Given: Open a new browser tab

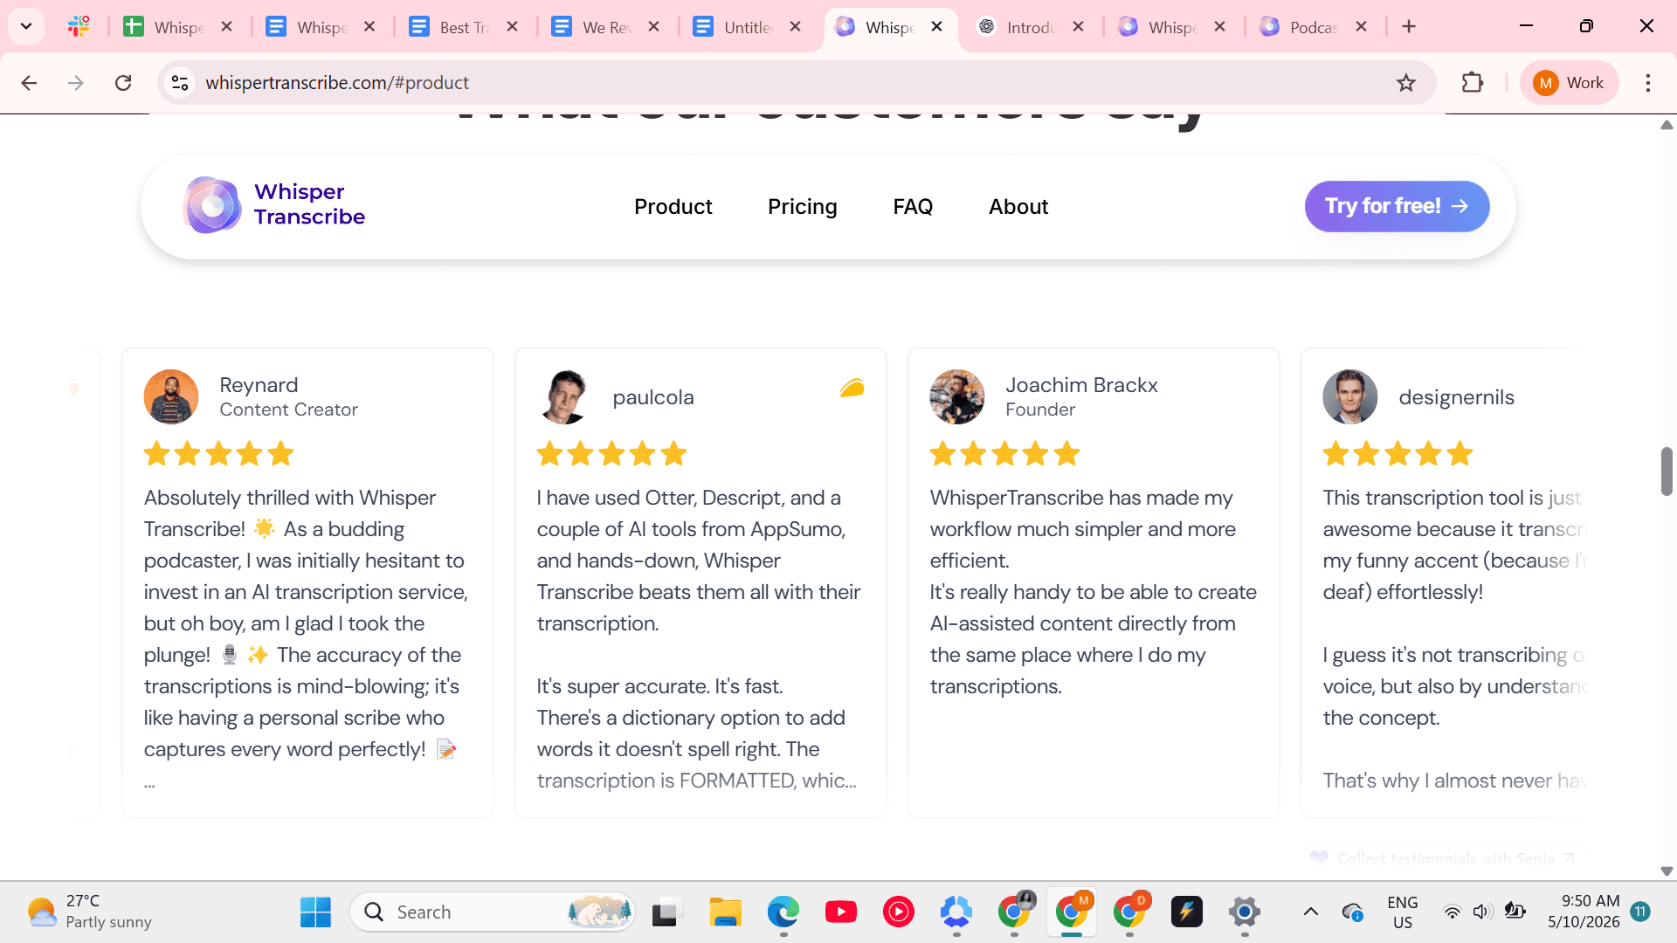Looking at the screenshot, I should 1409,27.
